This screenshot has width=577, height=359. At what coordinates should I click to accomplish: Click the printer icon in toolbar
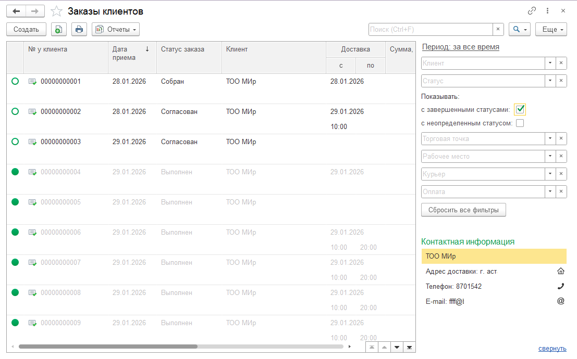(x=79, y=30)
